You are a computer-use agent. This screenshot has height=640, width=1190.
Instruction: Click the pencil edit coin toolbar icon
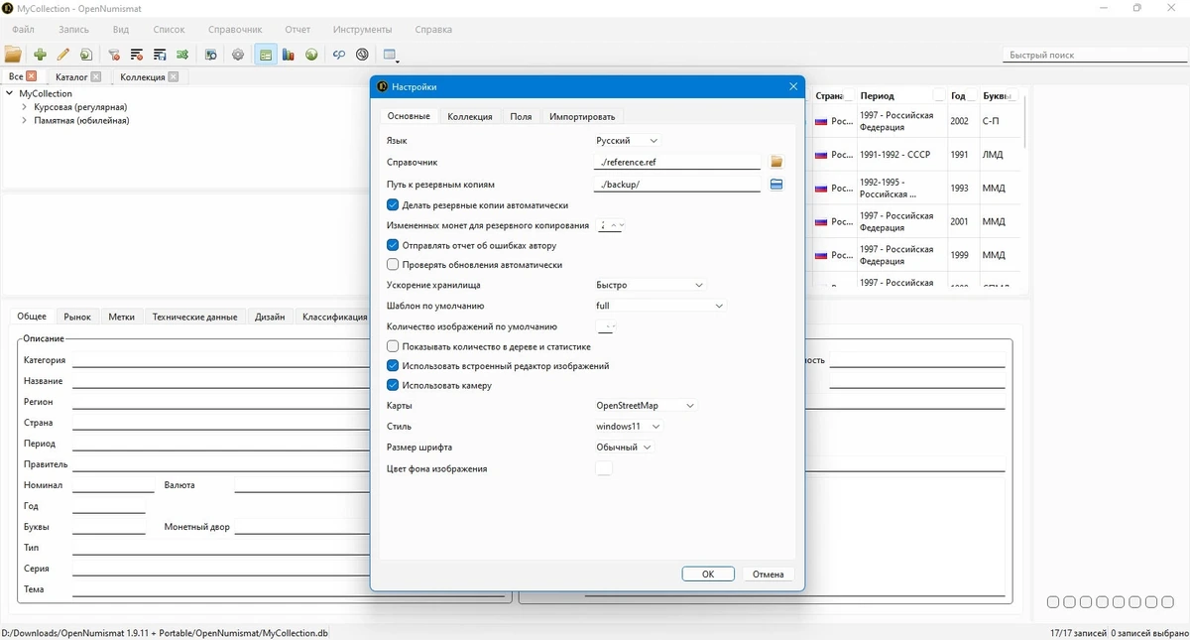point(62,55)
